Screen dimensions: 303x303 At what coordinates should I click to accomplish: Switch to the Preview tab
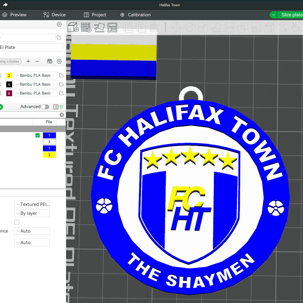pos(15,15)
